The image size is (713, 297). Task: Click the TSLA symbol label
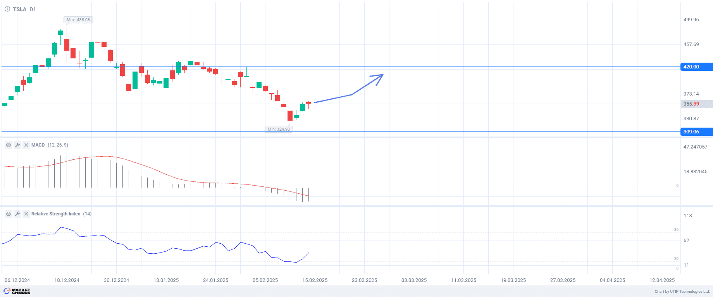coord(20,9)
